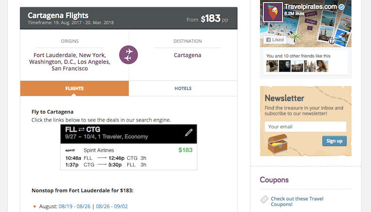The width and height of the screenshot is (371, 212).
Task: Click the Sign up newsletter button
Action: (x=334, y=141)
